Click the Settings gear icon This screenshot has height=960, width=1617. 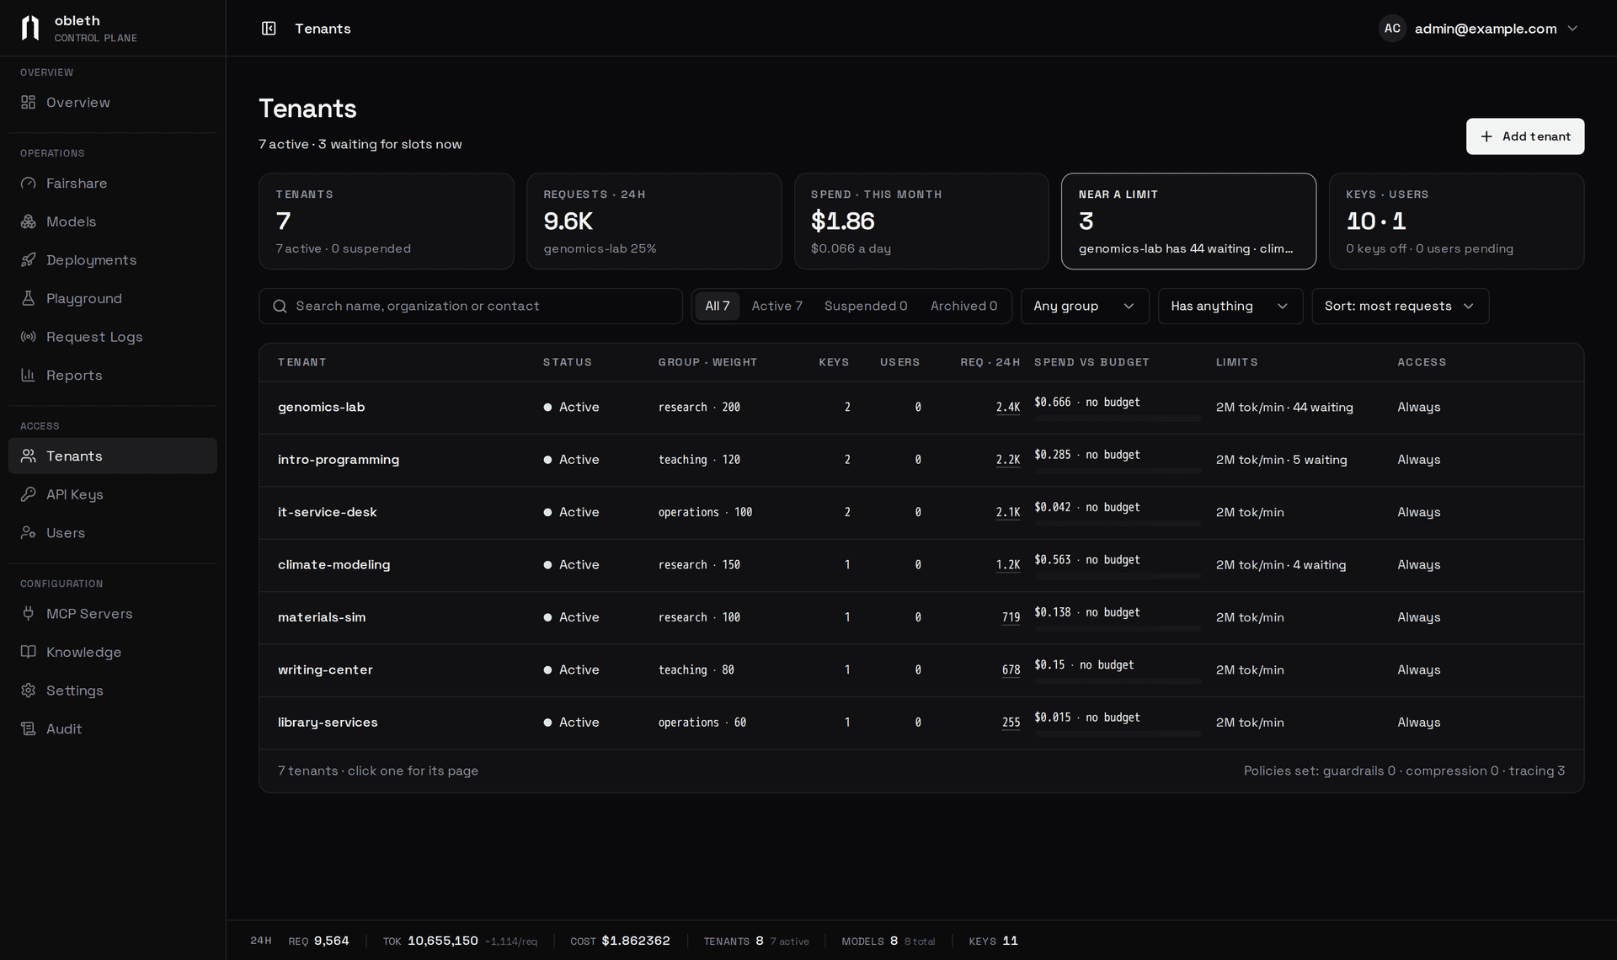point(29,690)
